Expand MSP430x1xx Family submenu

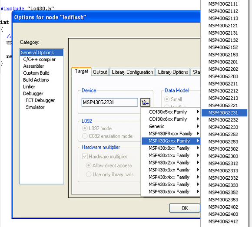171,155
